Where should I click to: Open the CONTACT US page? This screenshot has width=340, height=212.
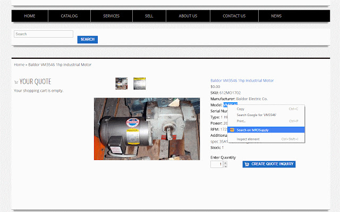(234, 16)
